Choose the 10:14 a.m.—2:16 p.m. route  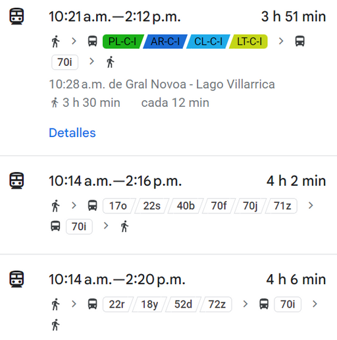[168, 205]
